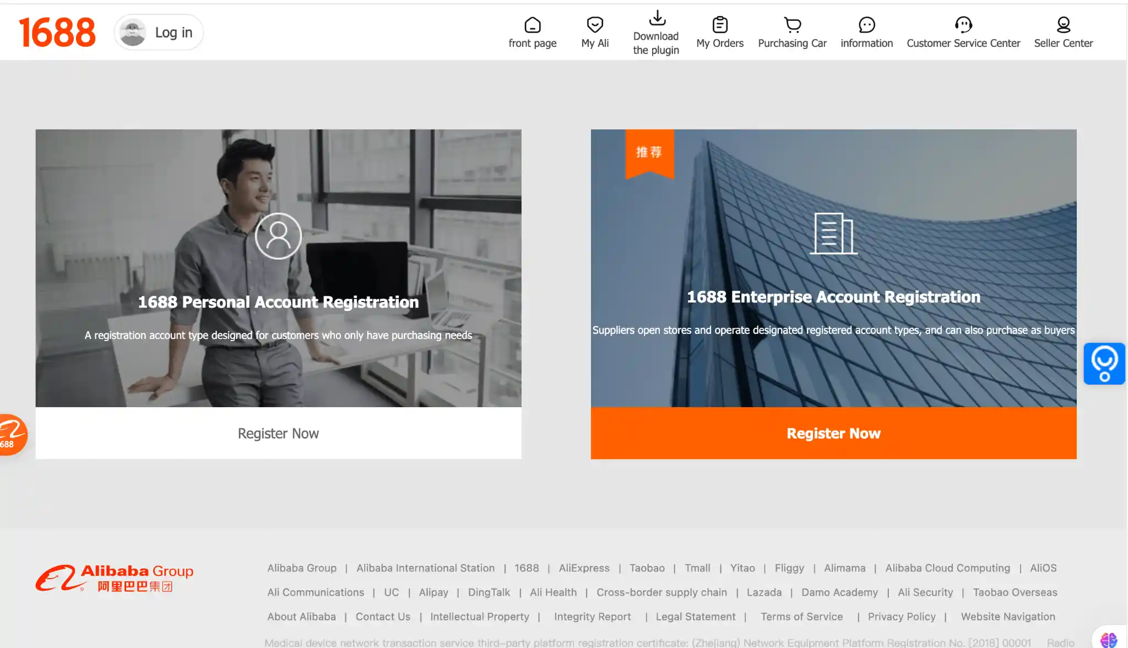
Task: Click the 1688 logo
Action: [57, 31]
